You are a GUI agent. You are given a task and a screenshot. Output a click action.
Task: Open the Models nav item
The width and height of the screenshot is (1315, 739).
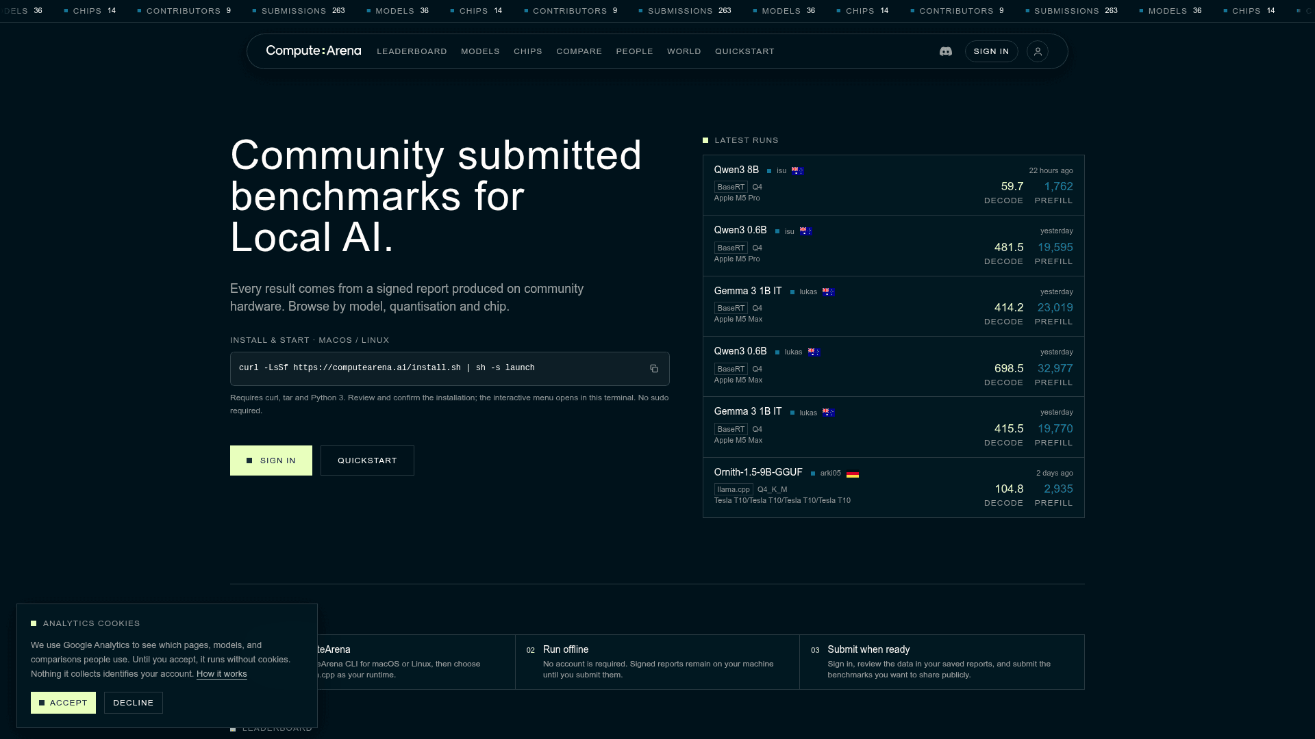pyautogui.click(x=480, y=51)
